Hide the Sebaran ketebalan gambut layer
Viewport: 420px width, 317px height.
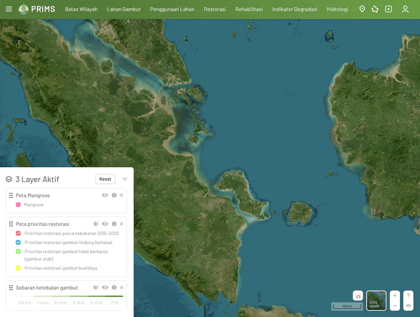pos(105,288)
